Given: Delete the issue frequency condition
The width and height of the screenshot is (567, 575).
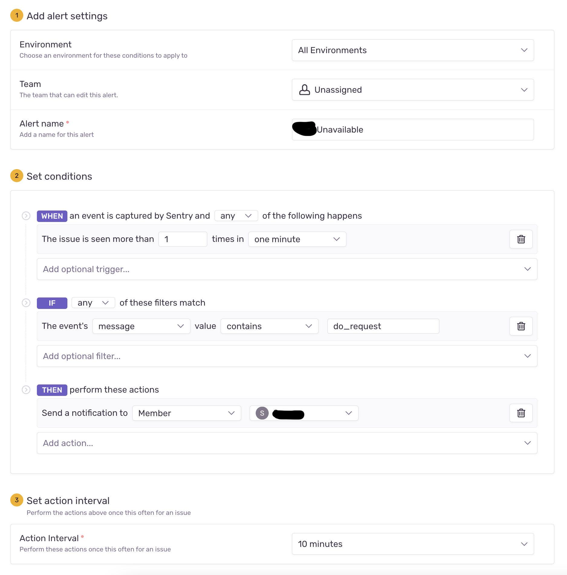Looking at the screenshot, I should pos(520,239).
